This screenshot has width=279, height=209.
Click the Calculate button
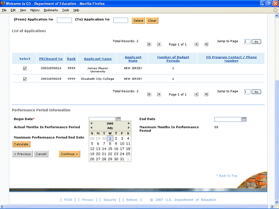pos(21,144)
